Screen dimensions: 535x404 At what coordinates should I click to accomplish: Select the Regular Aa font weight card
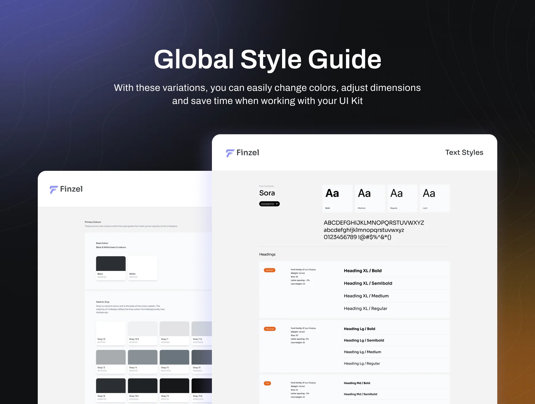[x=402, y=198]
